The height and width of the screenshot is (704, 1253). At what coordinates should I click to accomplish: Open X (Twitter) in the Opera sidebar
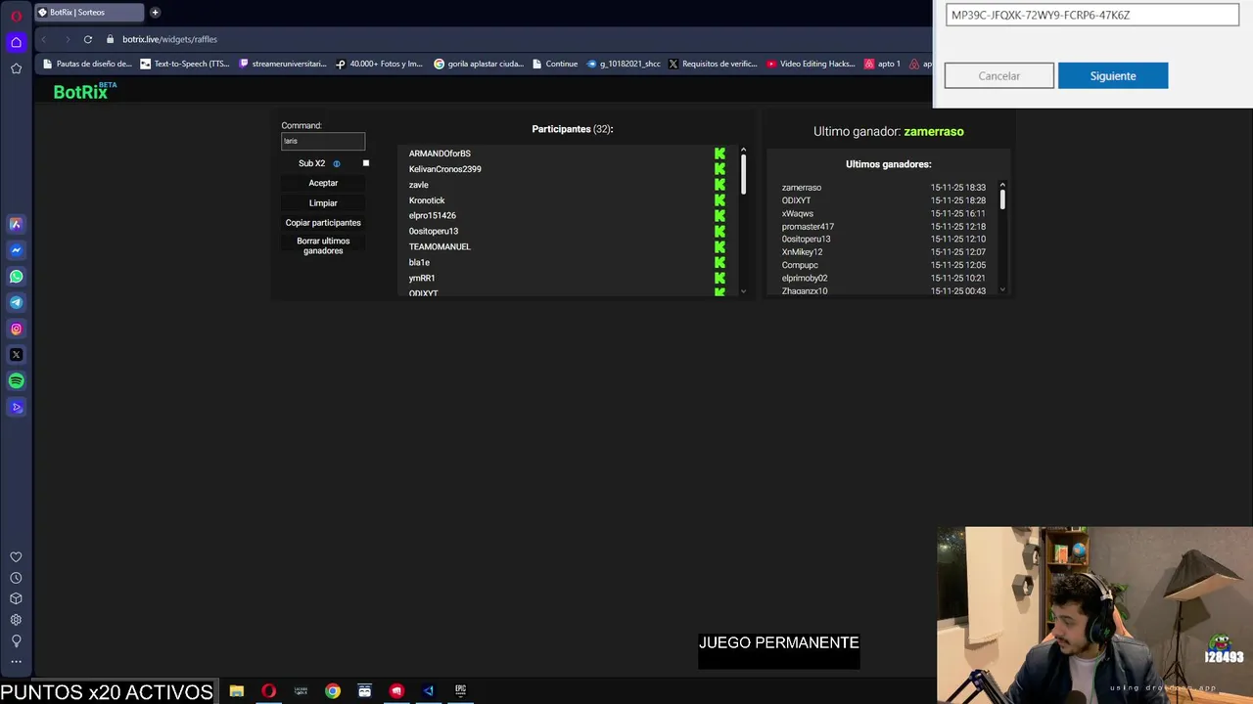point(16,355)
